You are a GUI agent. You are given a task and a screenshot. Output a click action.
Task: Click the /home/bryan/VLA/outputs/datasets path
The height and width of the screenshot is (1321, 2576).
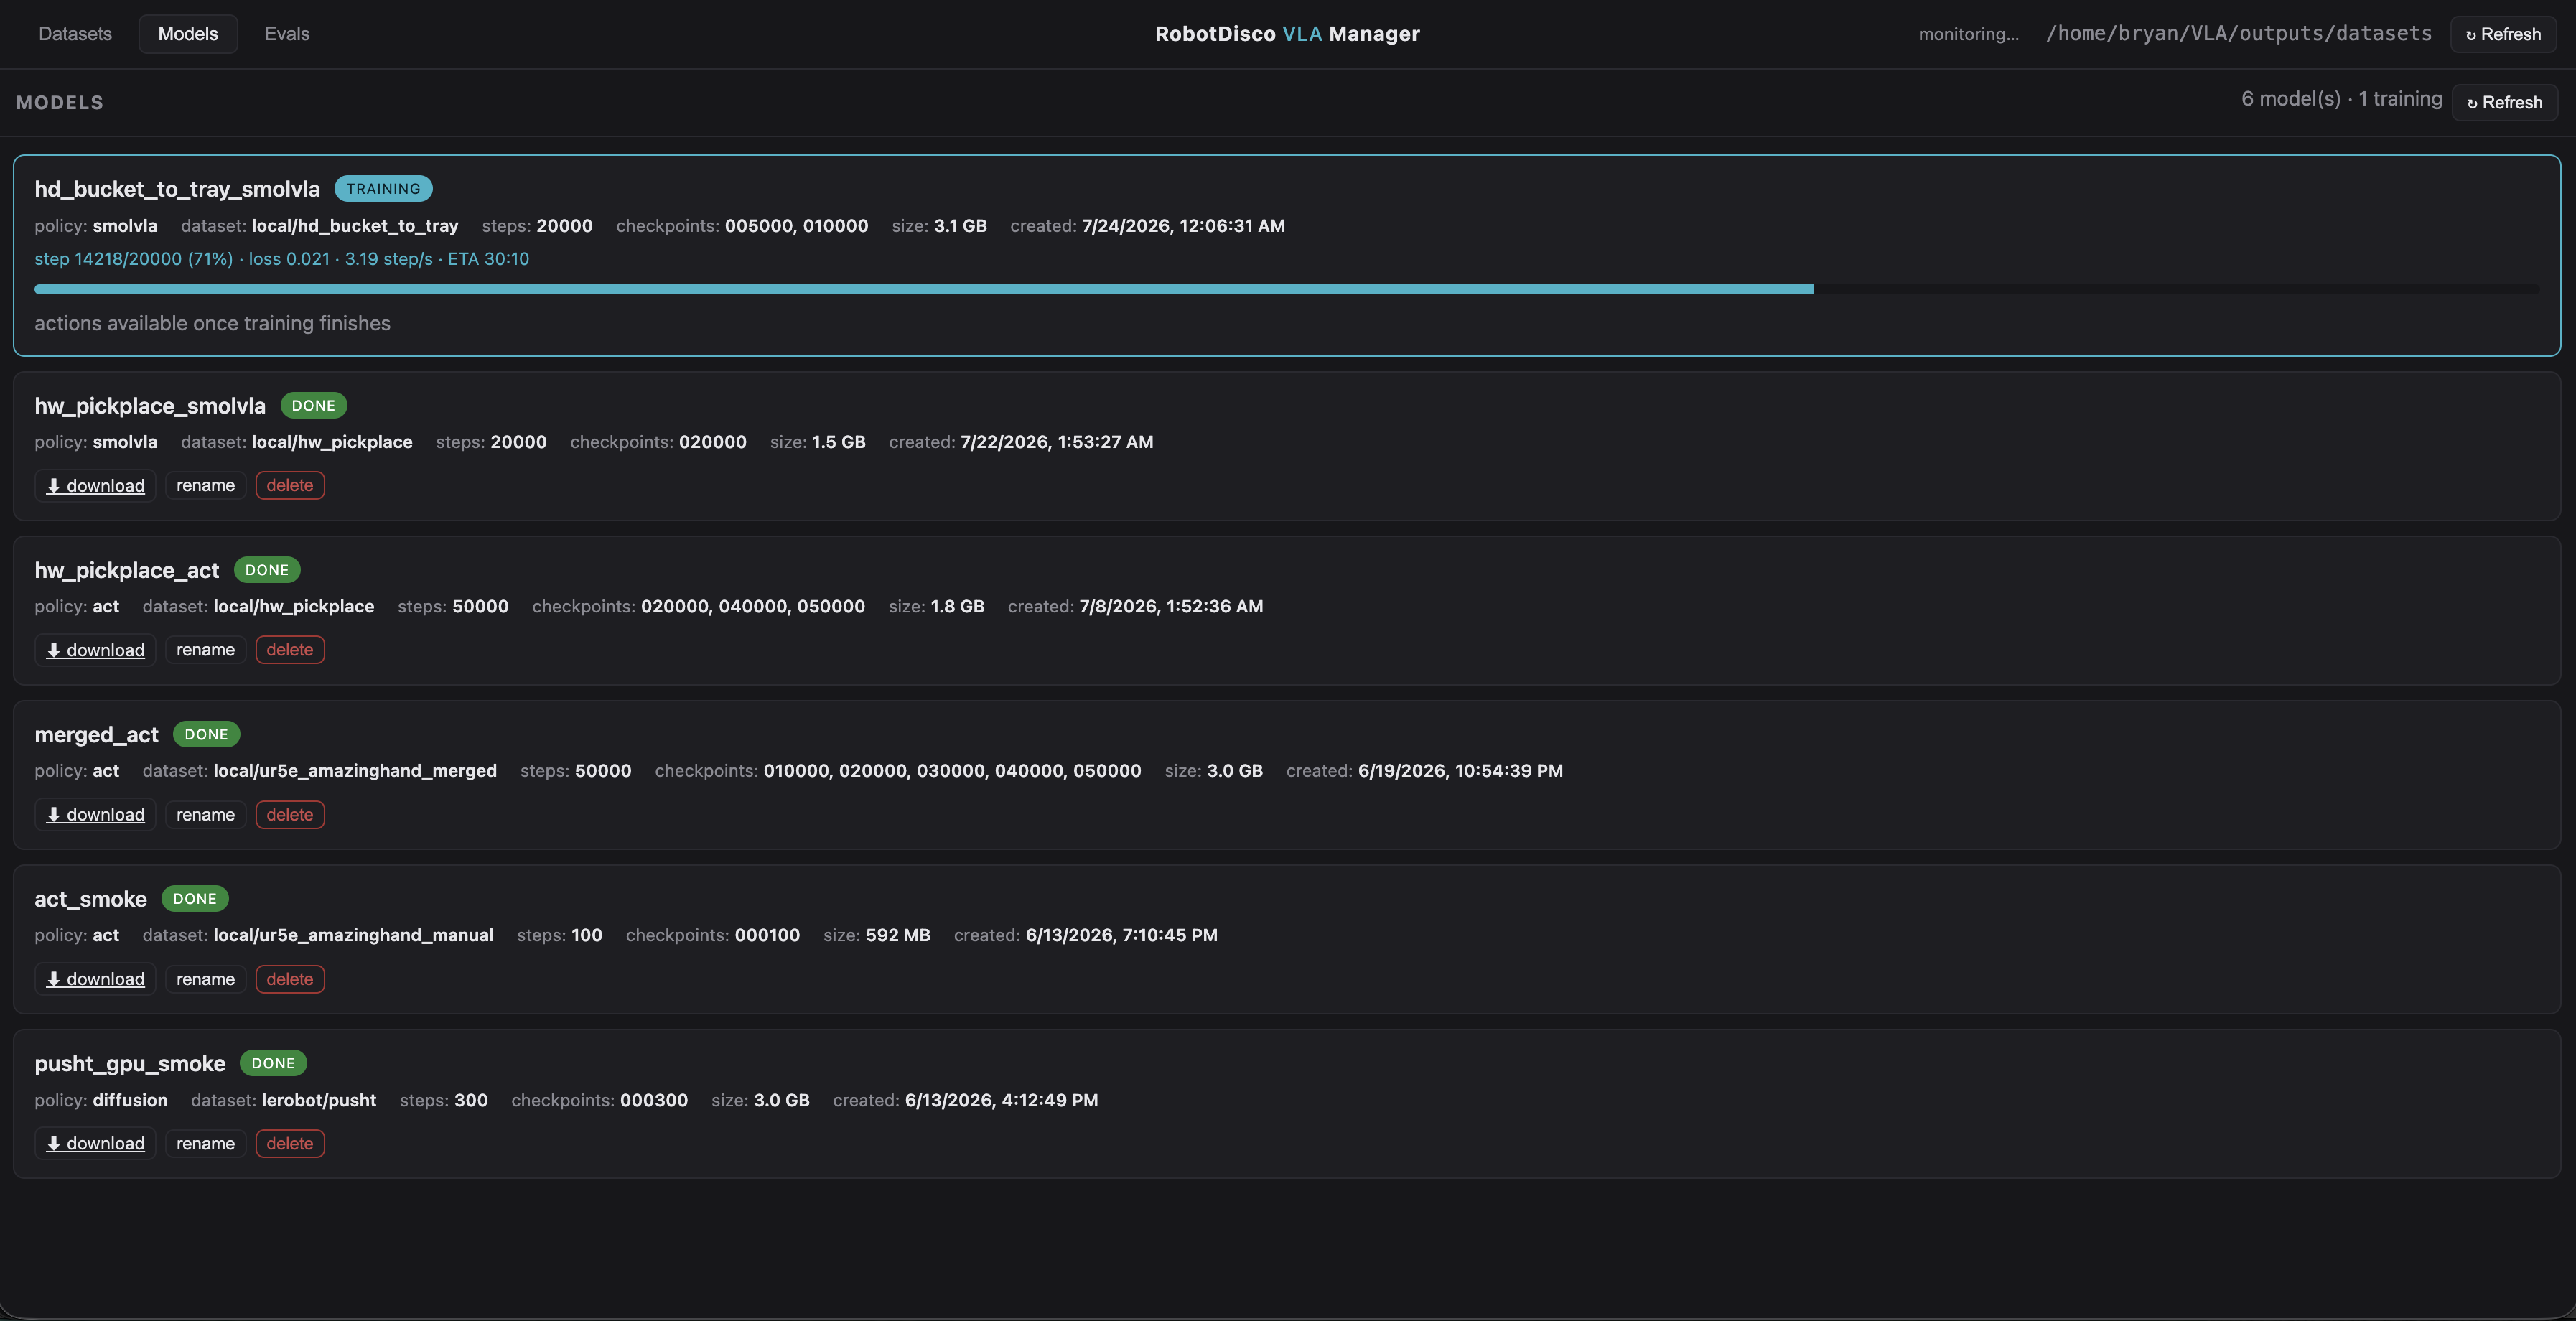(2239, 33)
